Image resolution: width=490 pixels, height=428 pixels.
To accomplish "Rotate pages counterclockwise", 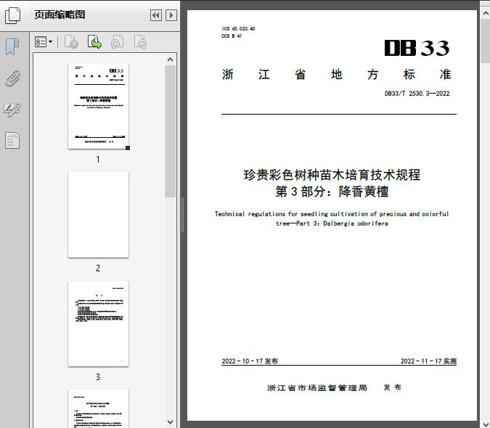I will (118, 43).
